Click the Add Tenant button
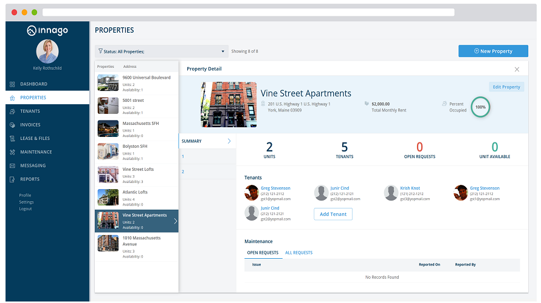Viewport: 541px width, 303px height. click(x=333, y=214)
